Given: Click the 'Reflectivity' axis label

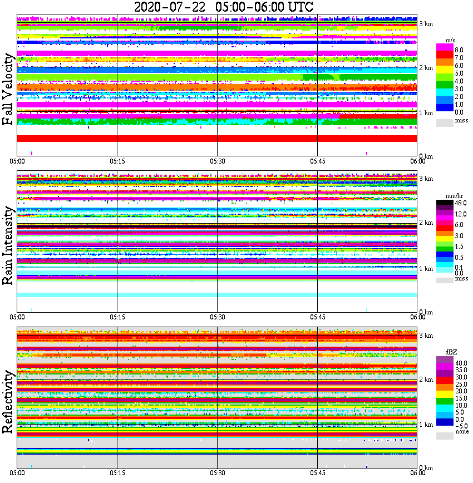Looking at the screenshot, I should (8, 401).
